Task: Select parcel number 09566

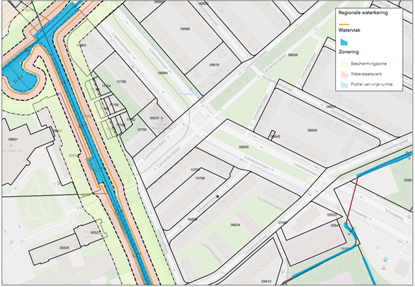Action: coord(185,29)
